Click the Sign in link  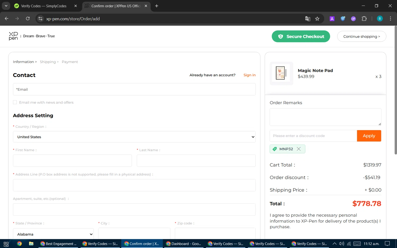[x=250, y=75]
